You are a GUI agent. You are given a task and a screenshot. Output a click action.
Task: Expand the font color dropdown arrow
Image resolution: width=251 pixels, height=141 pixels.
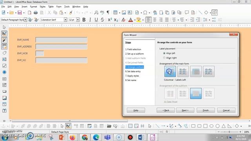click(x=135, y=20)
